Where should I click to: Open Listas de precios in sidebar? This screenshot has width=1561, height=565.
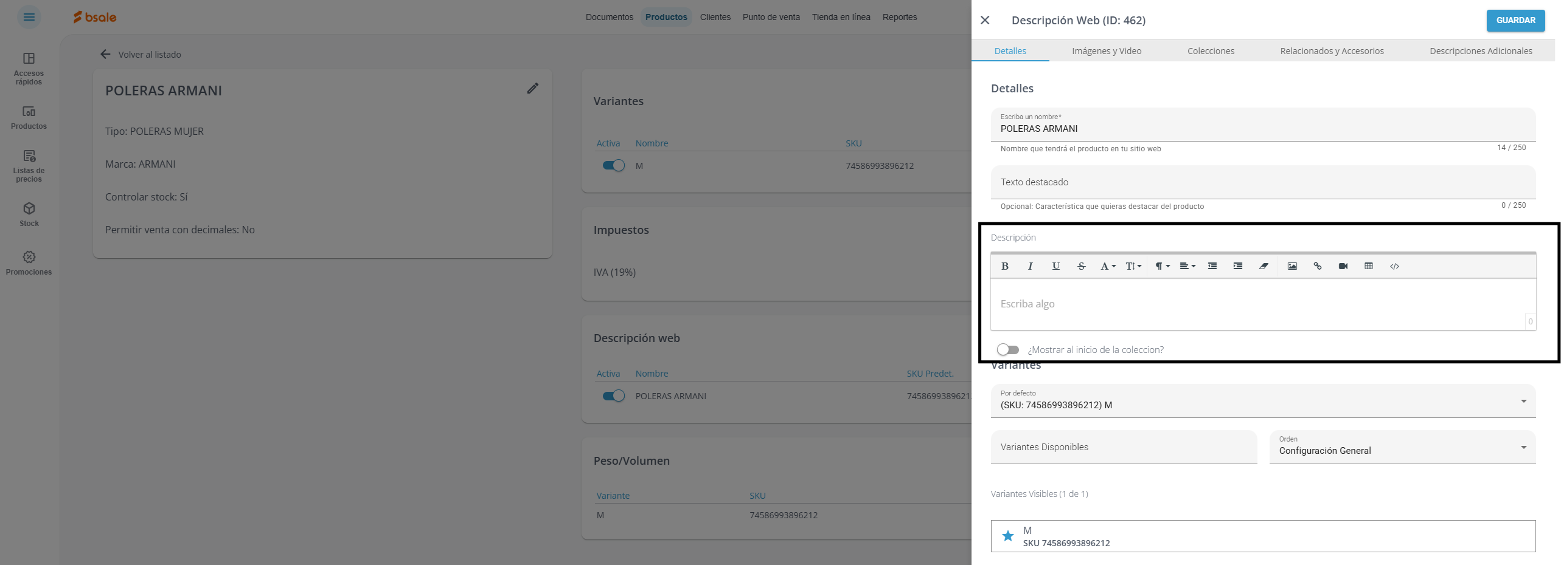point(29,166)
